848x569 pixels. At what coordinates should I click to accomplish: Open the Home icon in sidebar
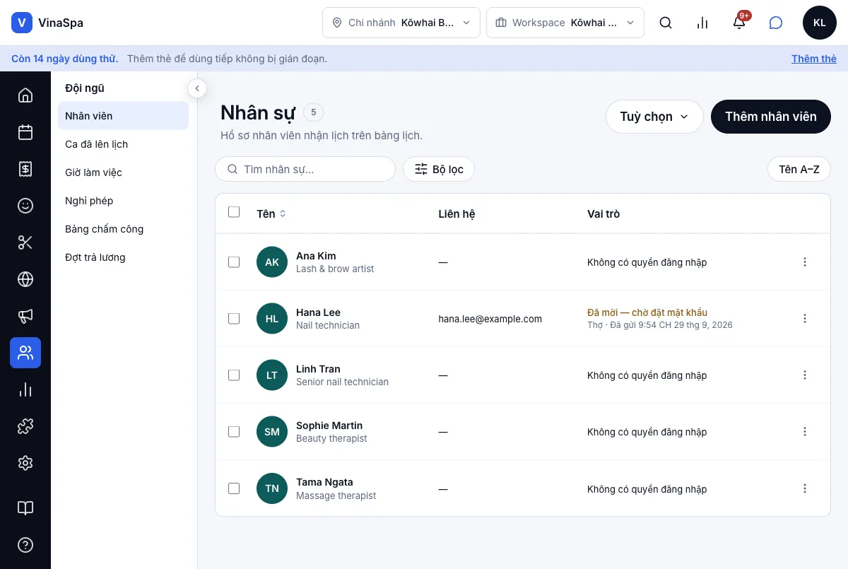pyautogui.click(x=25, y=95)
